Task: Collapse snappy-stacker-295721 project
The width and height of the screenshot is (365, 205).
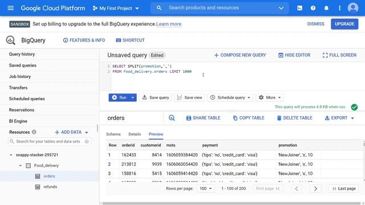Action: (11, 155)
